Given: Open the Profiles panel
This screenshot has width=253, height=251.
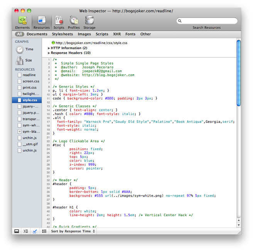Looking at the screenshot, I should 74,23.
